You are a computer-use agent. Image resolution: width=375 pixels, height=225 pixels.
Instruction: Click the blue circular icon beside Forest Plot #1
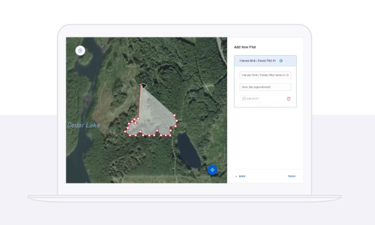[281, 60]
